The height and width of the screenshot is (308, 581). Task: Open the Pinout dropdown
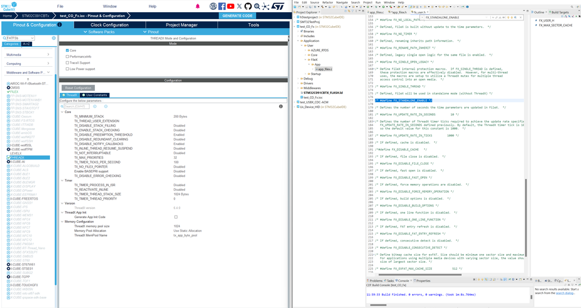click(x=151, y=32)
